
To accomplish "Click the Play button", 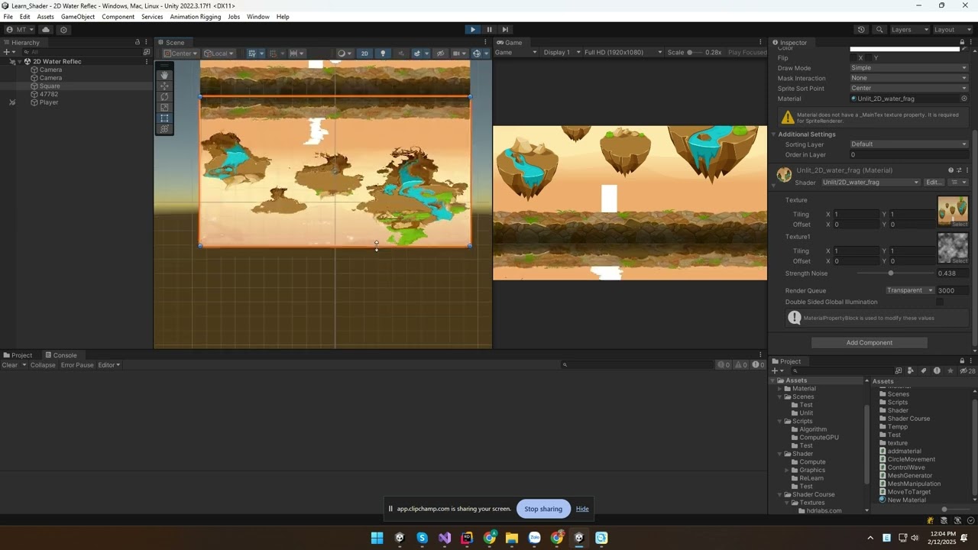I will click(473, 30).
